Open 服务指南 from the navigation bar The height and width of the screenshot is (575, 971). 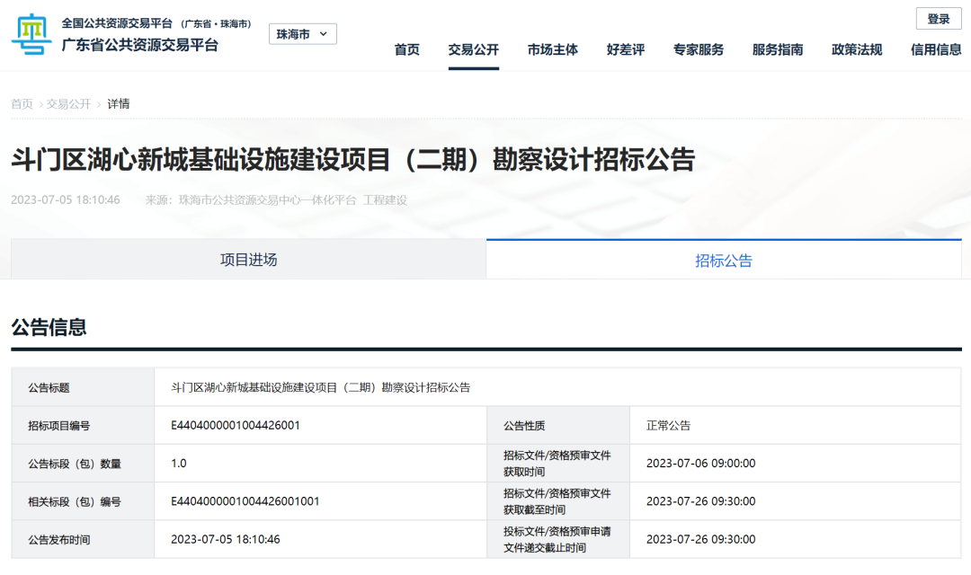click(777, 49)
